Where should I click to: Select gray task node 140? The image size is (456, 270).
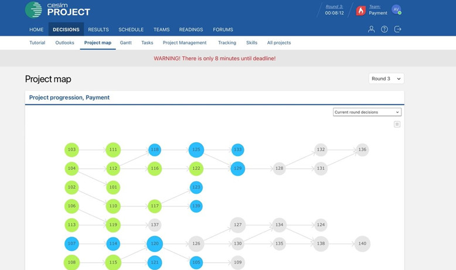tap(362, 244)
